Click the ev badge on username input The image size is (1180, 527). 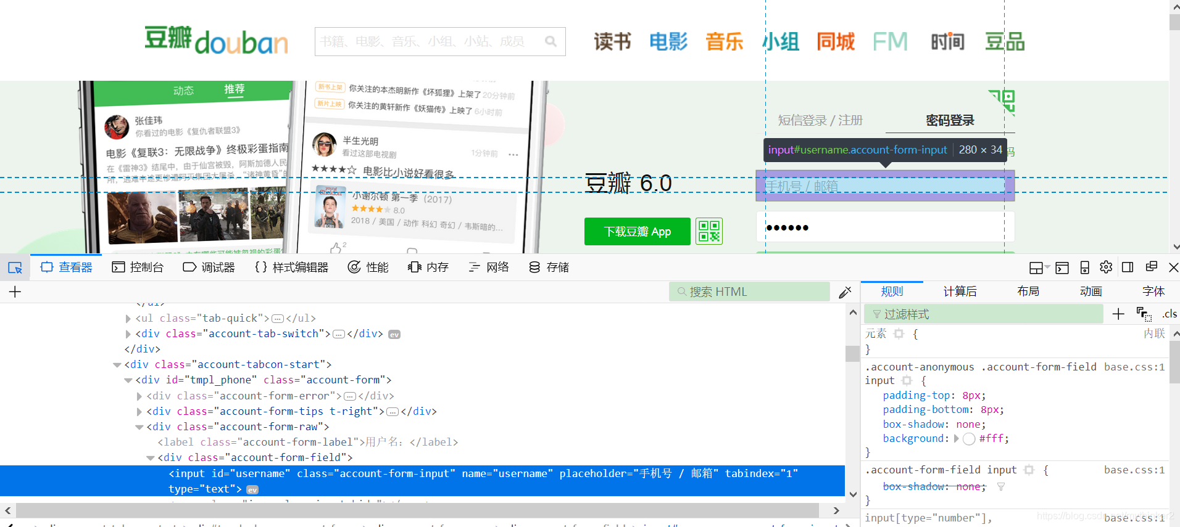click(252, 490)
